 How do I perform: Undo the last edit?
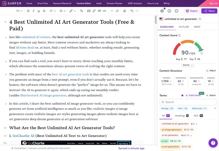point(132,11)
